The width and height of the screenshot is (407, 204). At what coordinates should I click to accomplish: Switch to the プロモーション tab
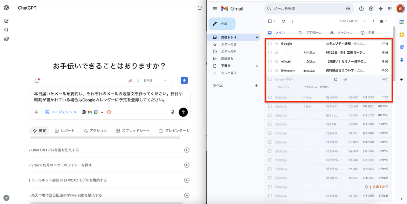click(310, 32)
